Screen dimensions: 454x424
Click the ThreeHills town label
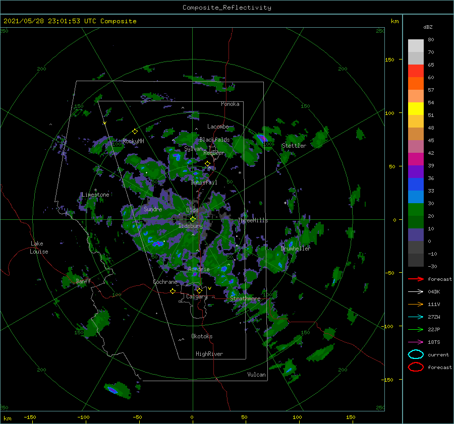[x=253, y=220]
